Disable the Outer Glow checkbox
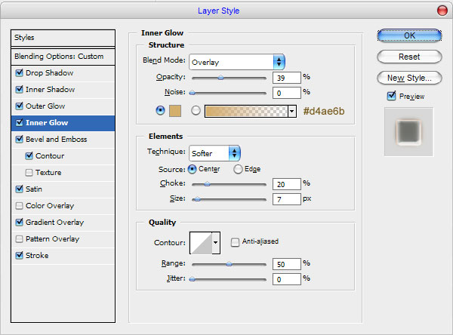 [x=20, y=106]
